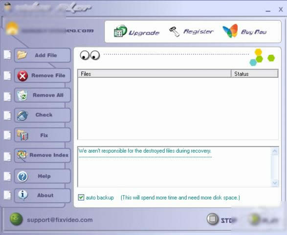Click the globe Check icon
The width and height of the screenshot is (287, 235).
22,116
